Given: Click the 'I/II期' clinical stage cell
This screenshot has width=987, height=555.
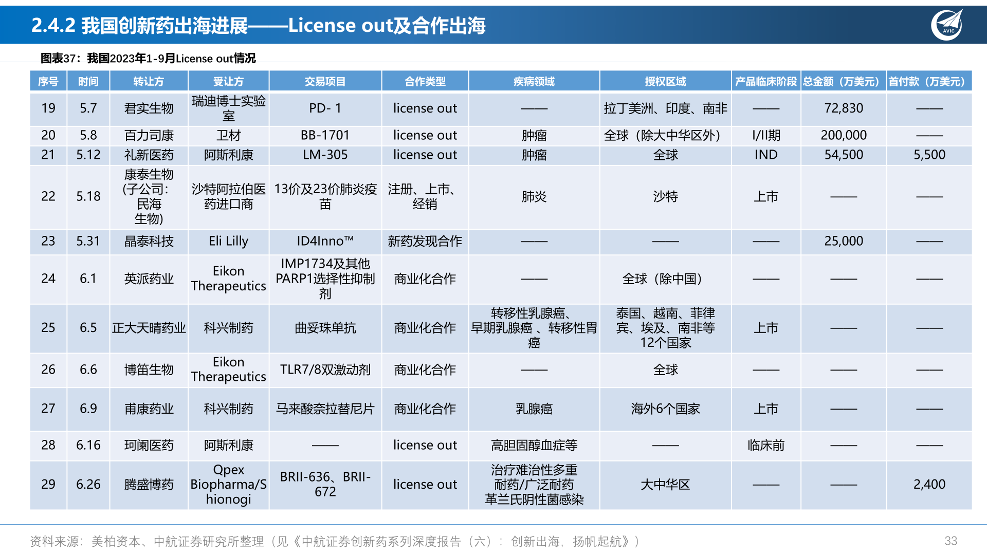Looking at the screenshot, I should [x=766, y=135].
